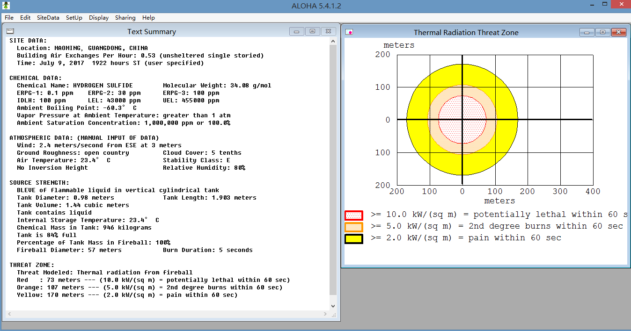The image size is (631, 331).
Task: Click the Time July 9, 2017 line
Action: [110, 63]
